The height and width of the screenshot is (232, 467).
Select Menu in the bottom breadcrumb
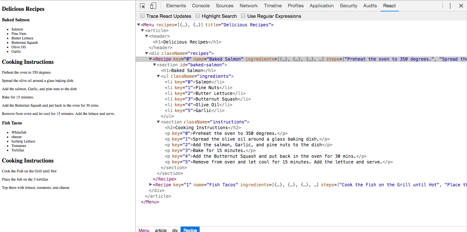coord(144,230)
